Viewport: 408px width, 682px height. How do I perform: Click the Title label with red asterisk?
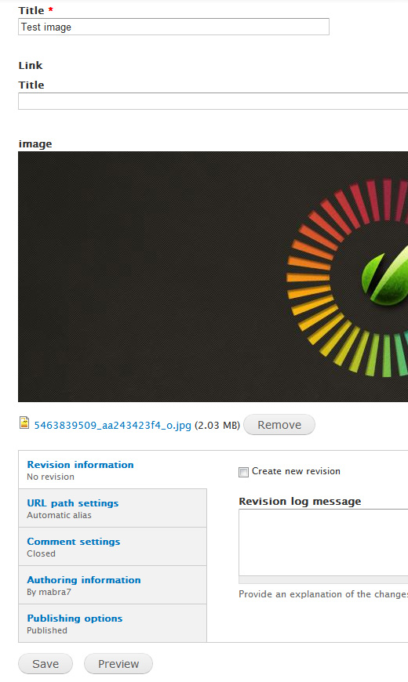[36, 10]
